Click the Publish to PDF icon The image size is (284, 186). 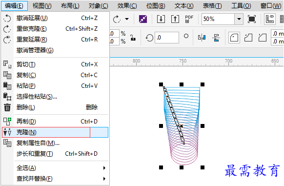pyautogui.click(x=189, y=19)
